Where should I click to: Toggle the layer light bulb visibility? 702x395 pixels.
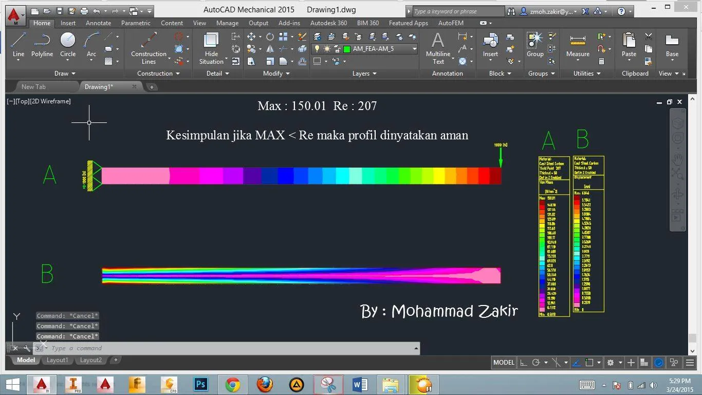[x=317, y=48]
